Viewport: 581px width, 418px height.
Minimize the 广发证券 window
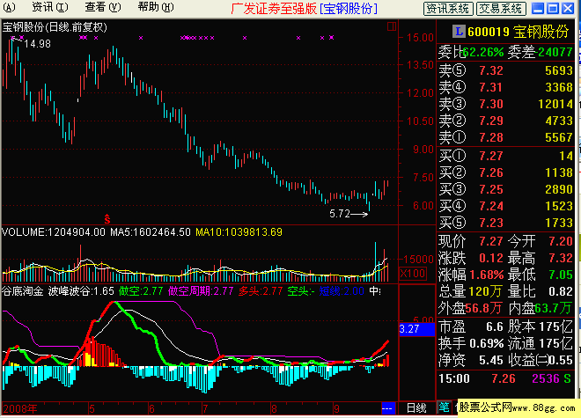tap(538, 8)
